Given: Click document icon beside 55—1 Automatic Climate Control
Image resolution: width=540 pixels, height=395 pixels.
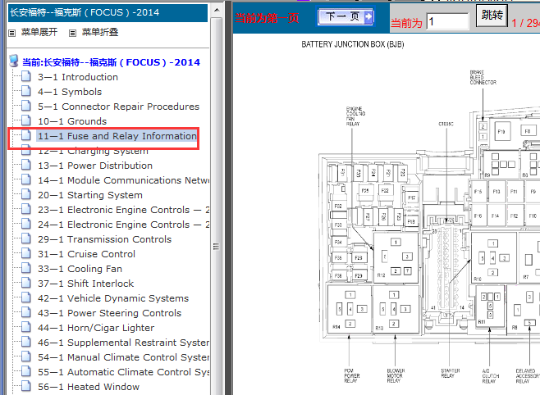Looking at the screenshot, I should click(x=25, y=372).
